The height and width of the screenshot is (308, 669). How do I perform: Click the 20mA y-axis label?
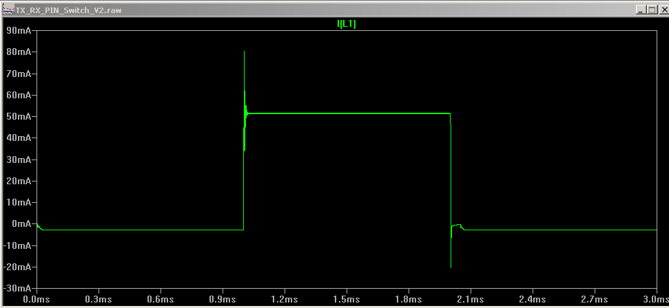[19, 181]
